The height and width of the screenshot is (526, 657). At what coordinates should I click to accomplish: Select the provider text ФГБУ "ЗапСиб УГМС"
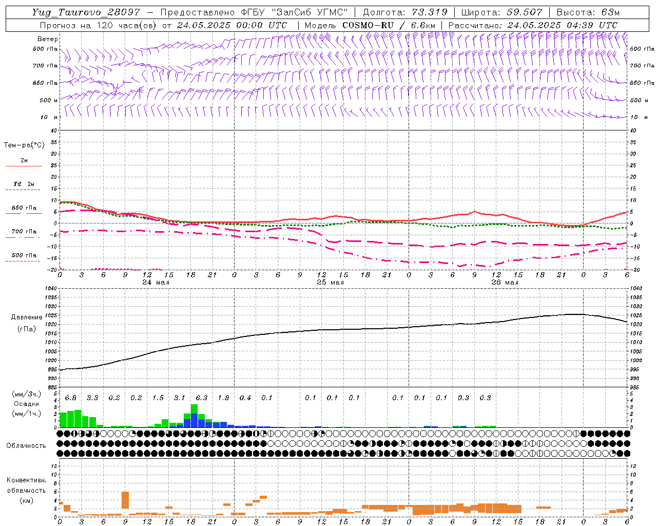tap(294, 12)
